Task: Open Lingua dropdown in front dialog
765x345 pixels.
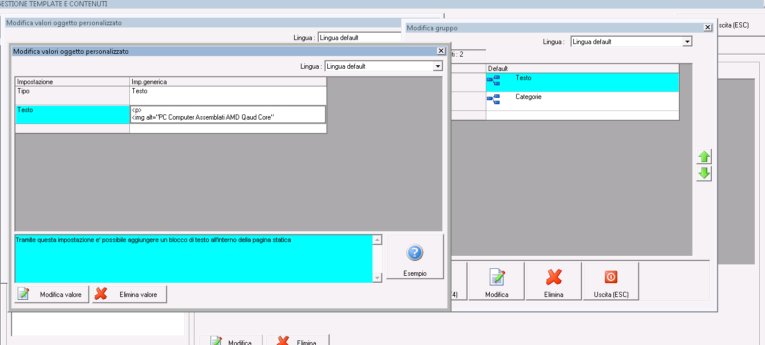Action: click(x=438, y=66)
